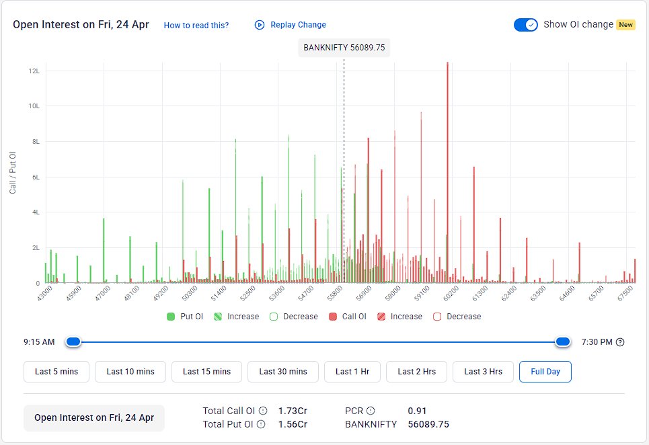Select the Last 1 Hr range
This screenshot has width=649, height=445.
coord(352,371)
